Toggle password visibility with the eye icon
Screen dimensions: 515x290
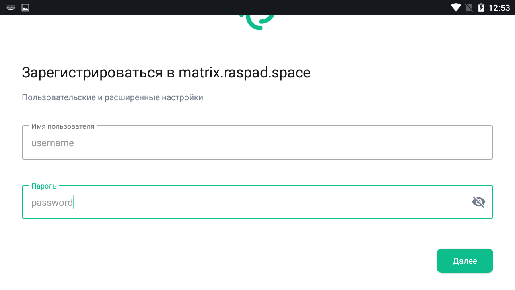click(x=478, y=202)
